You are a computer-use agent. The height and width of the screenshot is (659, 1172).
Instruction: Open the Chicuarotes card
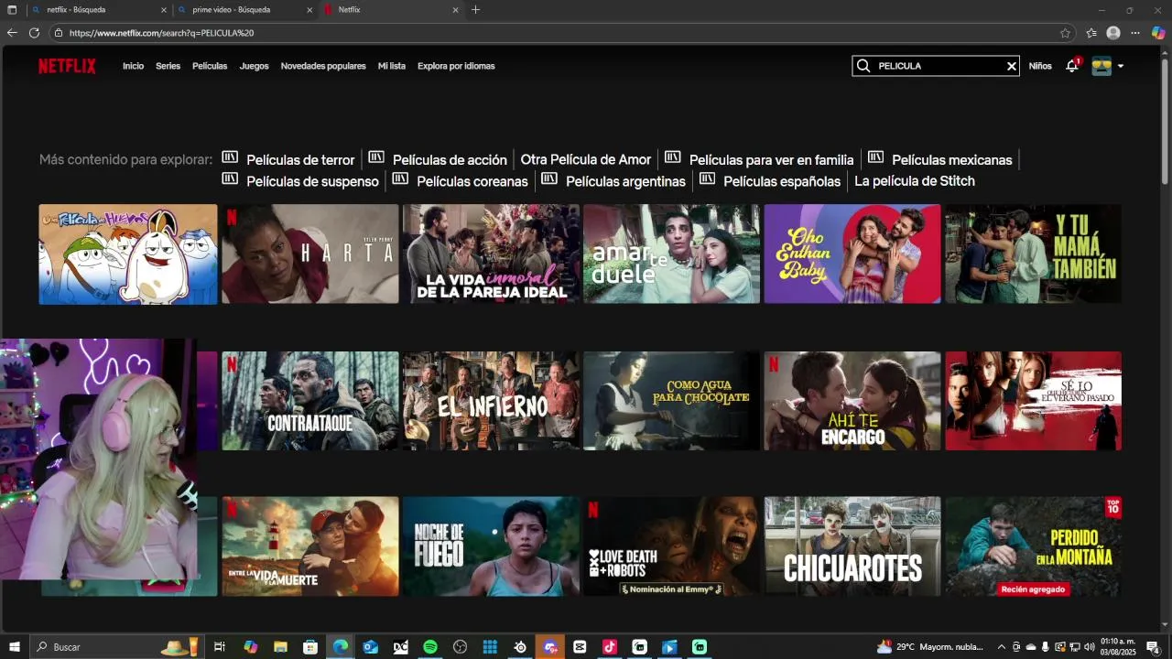click(x=852, y=546)
